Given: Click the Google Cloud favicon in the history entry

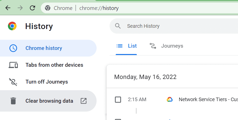Looking at the screenshot, I should 170,99.
